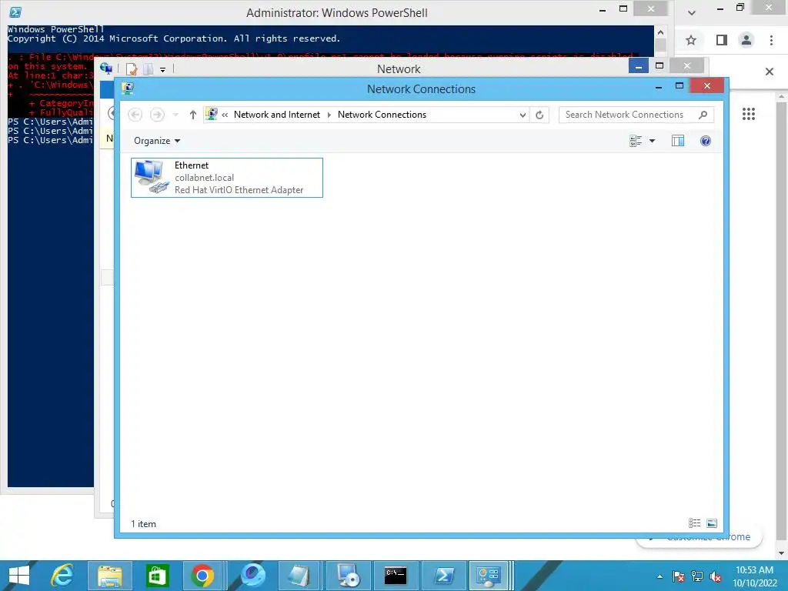Click the muted speaker tray icon
This screenshot has width=788, height=591.
716,576
